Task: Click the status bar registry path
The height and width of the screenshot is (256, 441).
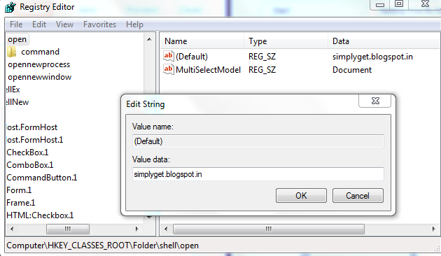Action: pos(103,246)
